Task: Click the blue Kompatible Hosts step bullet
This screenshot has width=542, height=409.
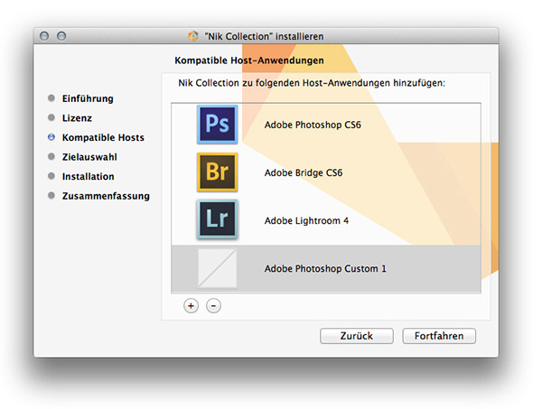Action: [x=51, y=137]
